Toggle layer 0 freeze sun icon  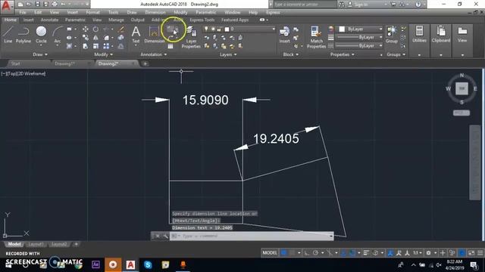tap(213, 29)
